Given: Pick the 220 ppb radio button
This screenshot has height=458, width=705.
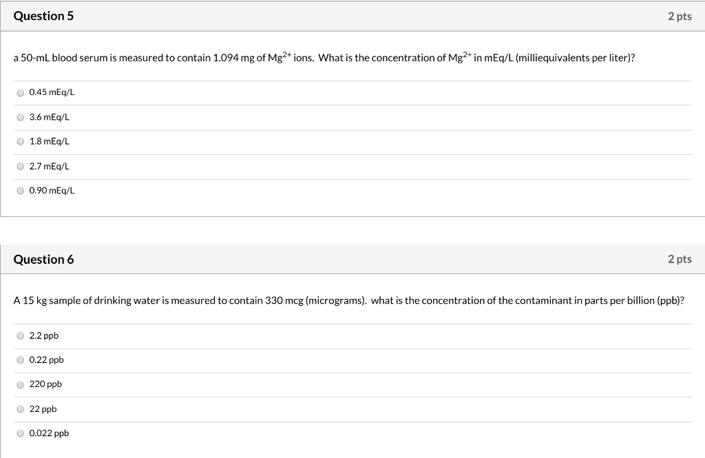Looking at the screenshot, I should click(20, 385).
